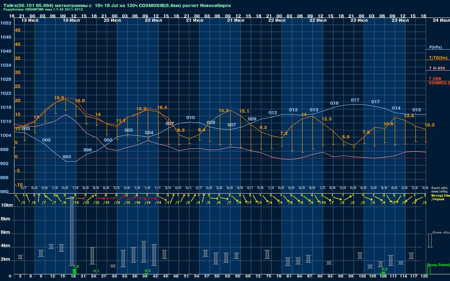Click the -10 temperature axis label

point(19,184)
